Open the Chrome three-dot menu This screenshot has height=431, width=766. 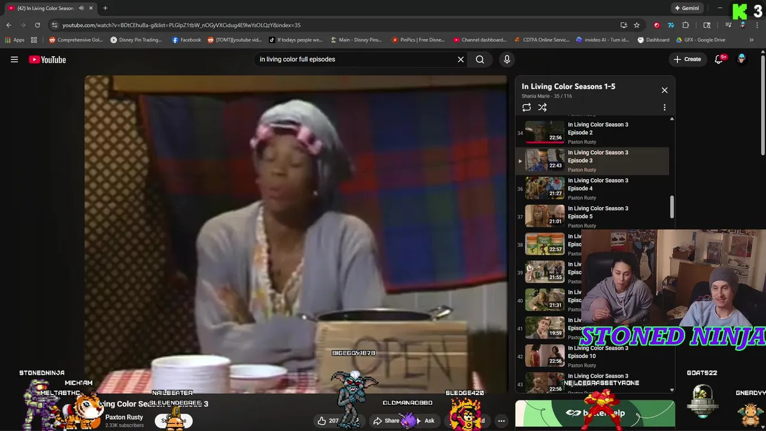click(758, 25)
